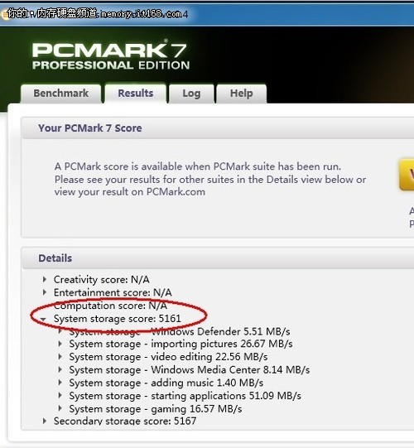
Task: Open the Help tab
Action: [x=242, y=94]
